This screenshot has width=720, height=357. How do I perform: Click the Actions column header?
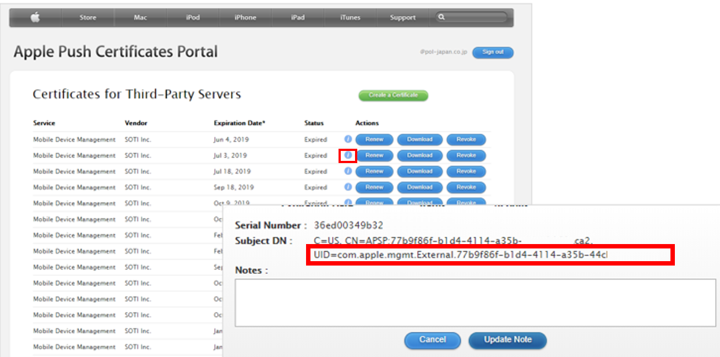point(367,123)
